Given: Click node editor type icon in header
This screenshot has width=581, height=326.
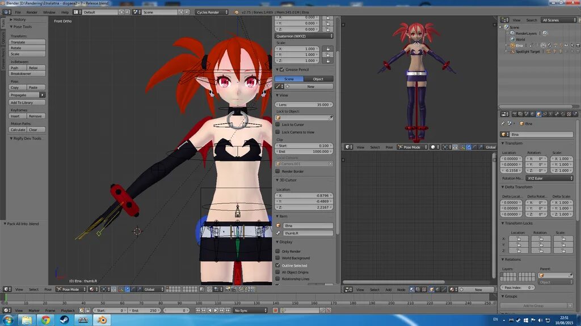Looking at the screenshot, I should point(349,290).
